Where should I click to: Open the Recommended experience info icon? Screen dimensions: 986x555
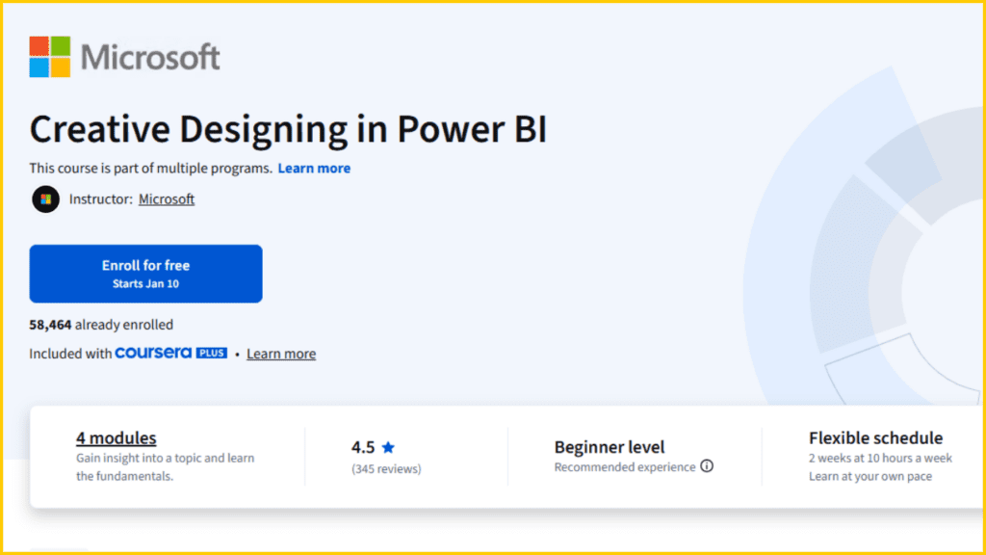(707, 466)
